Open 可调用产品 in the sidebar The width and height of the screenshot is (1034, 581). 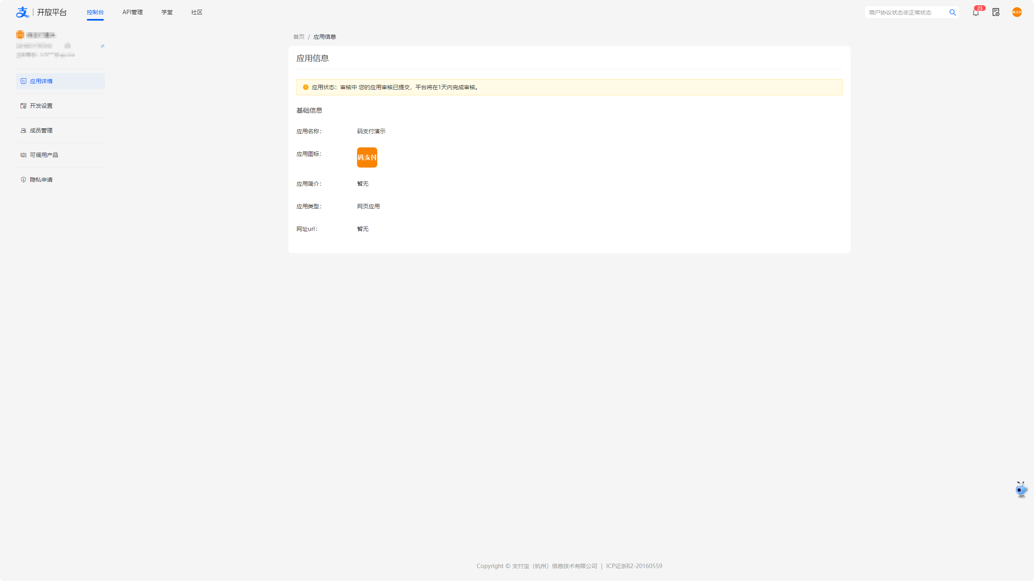pos(44,155)
